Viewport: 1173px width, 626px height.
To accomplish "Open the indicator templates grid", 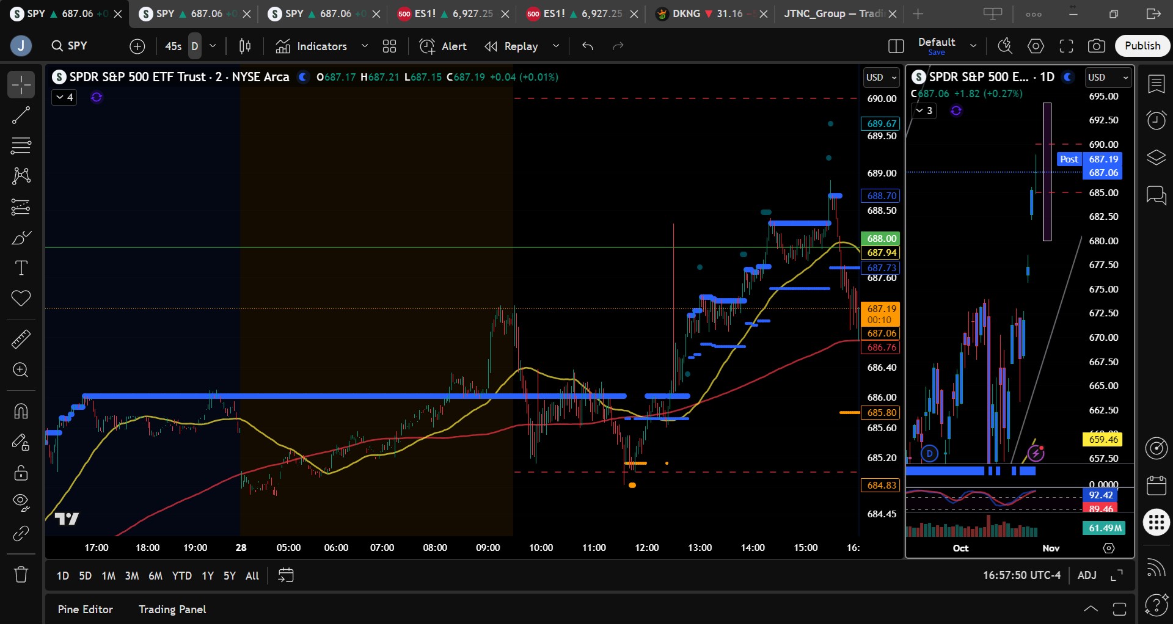I will point(389,46).
